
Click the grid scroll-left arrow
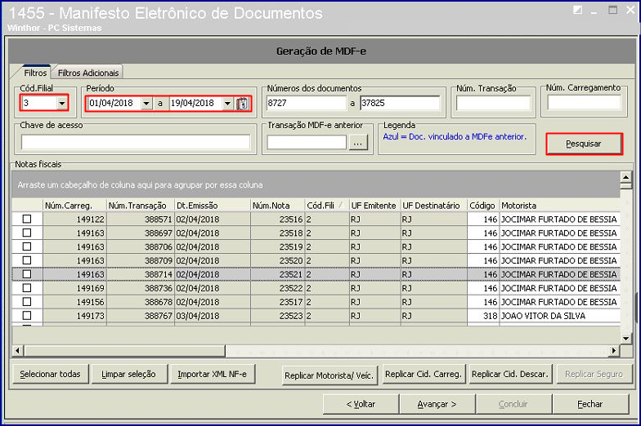[x=17, y=351]
